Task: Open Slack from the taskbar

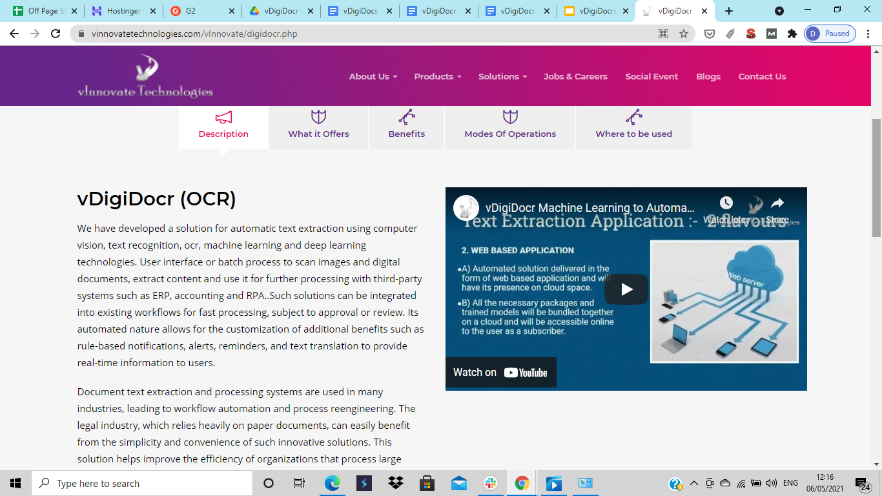Action: tap(491, 483)
